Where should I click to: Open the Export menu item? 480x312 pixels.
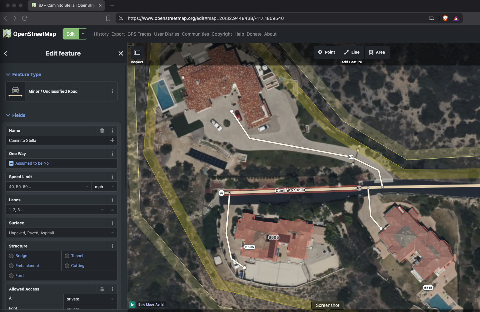tap(118, 34)
